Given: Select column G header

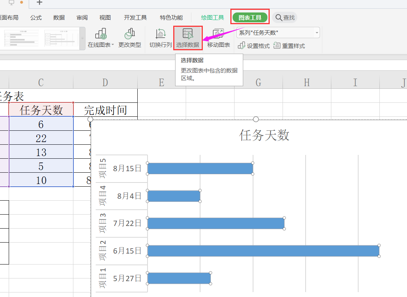Looking at the screenshot, I should [x=258, y=82].
